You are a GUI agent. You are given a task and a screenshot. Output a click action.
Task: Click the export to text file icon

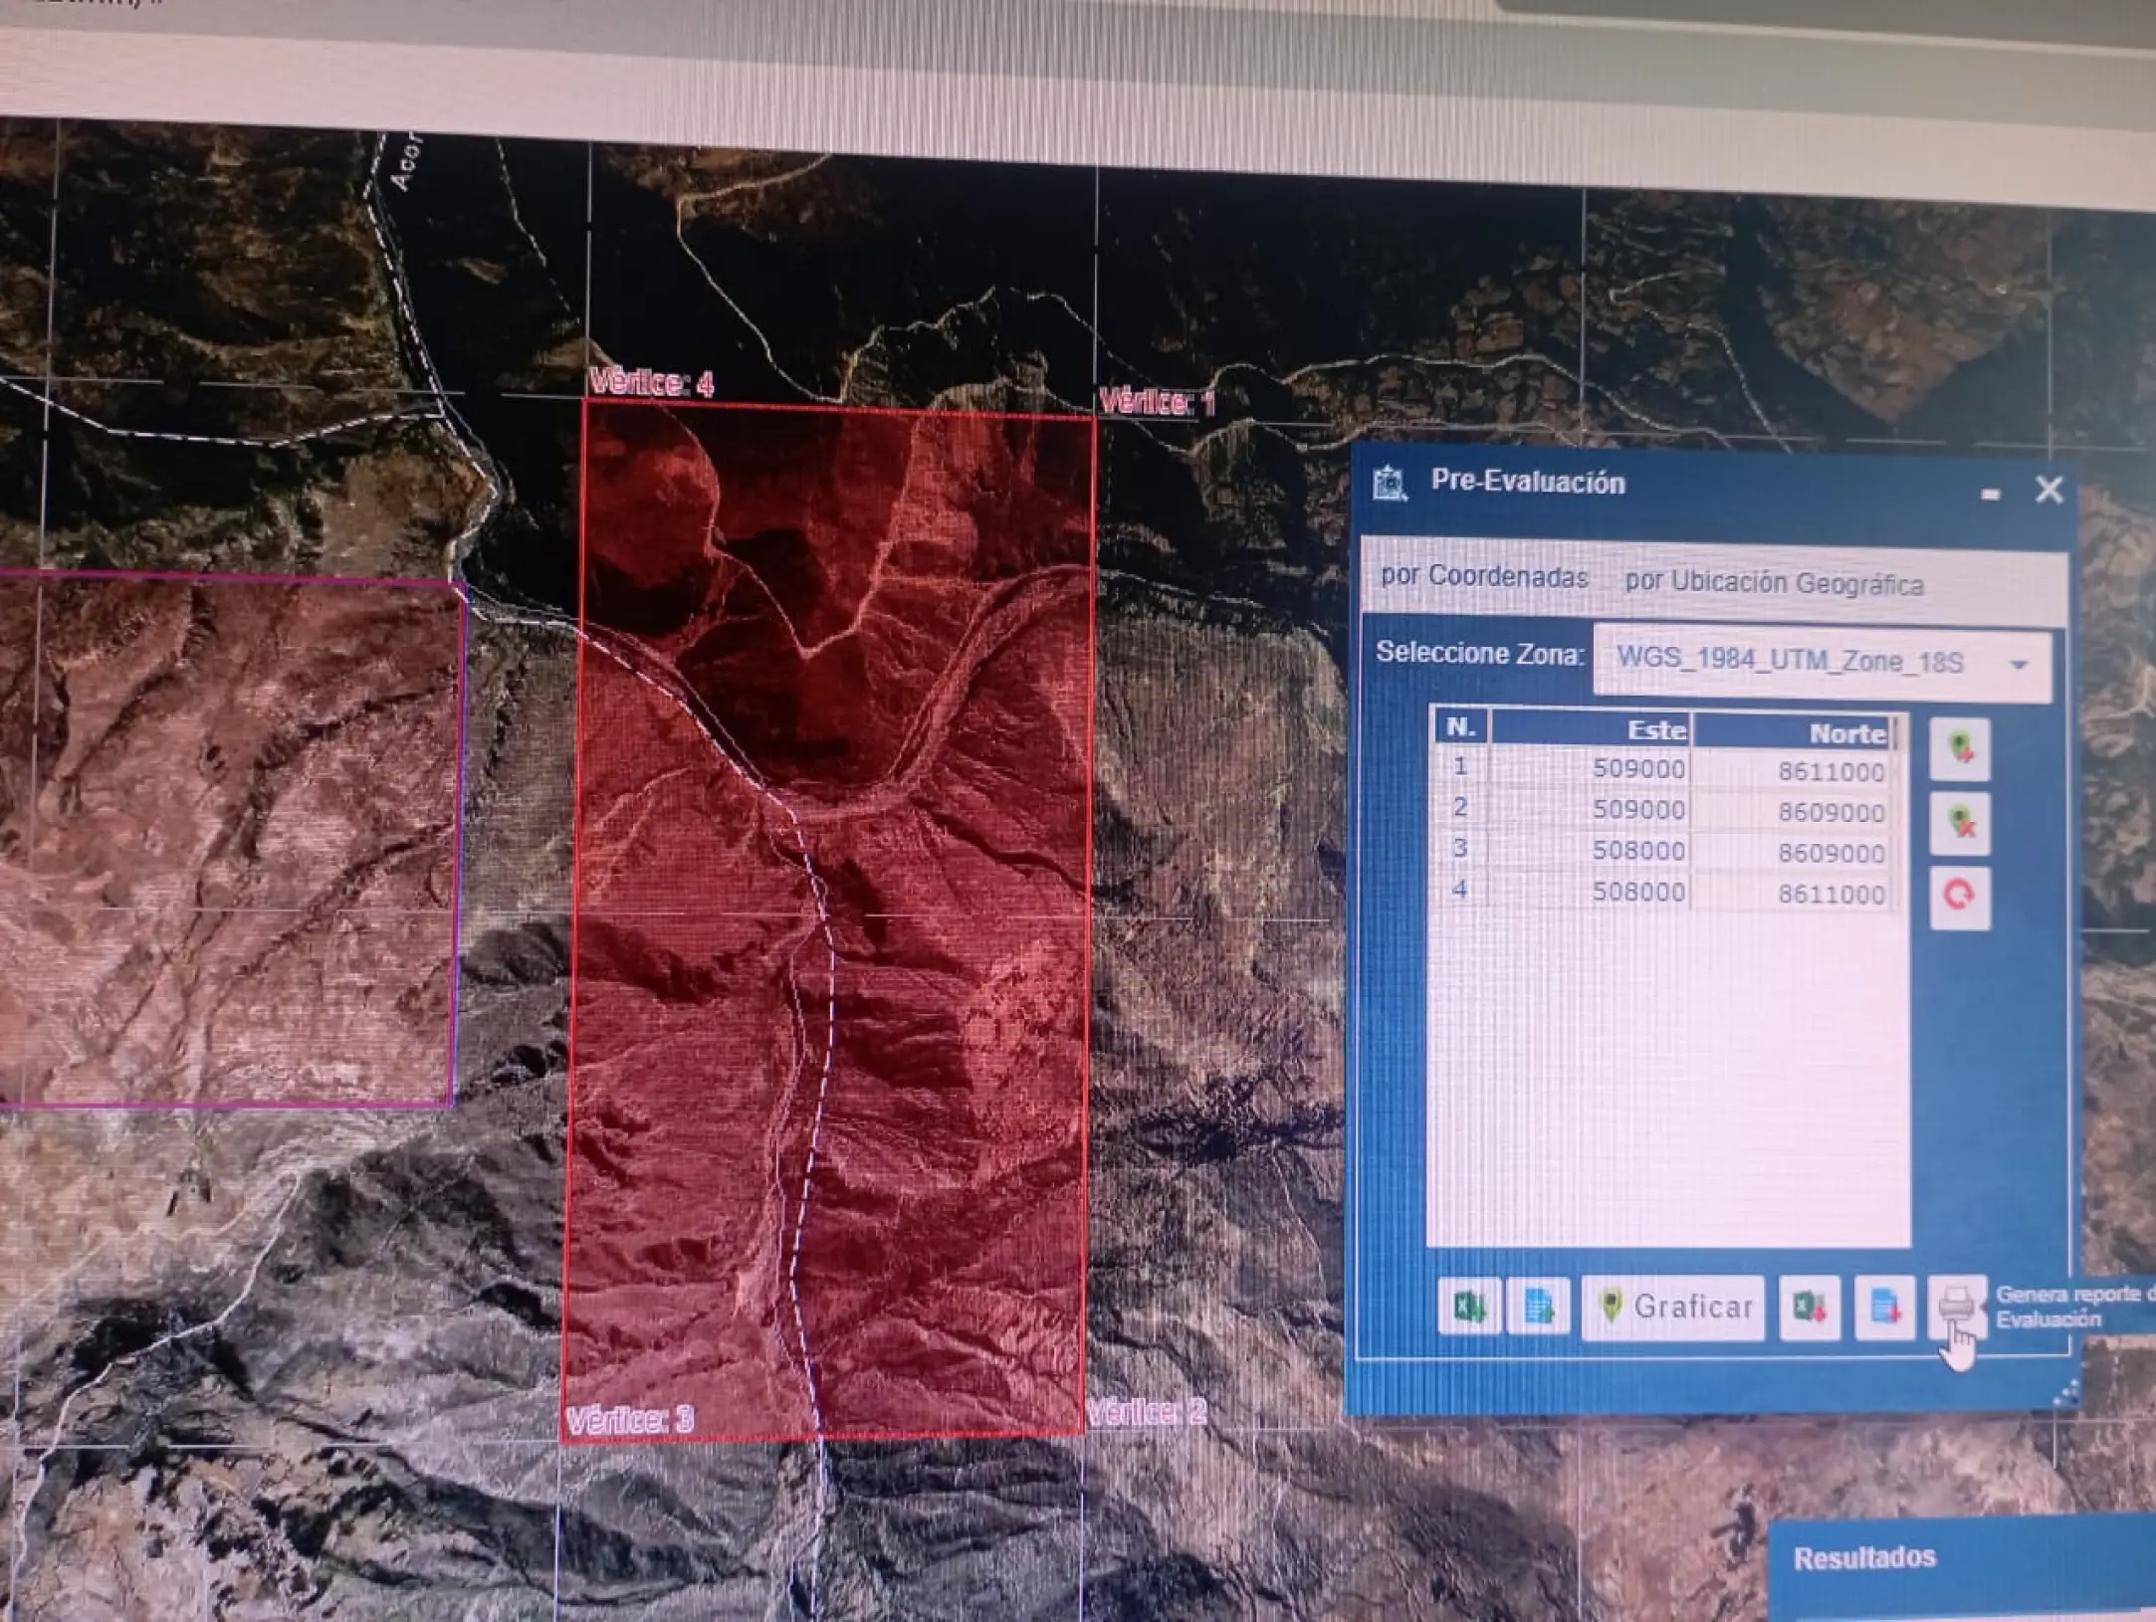pyautogui.click(x=1884, y=1308)
